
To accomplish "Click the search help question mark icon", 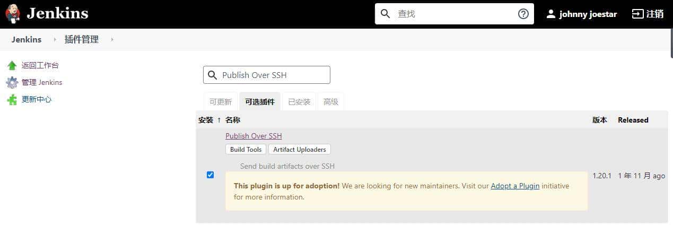I will click(523, 14).
